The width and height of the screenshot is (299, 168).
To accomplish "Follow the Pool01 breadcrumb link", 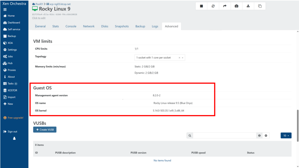I will coord(39,4).
